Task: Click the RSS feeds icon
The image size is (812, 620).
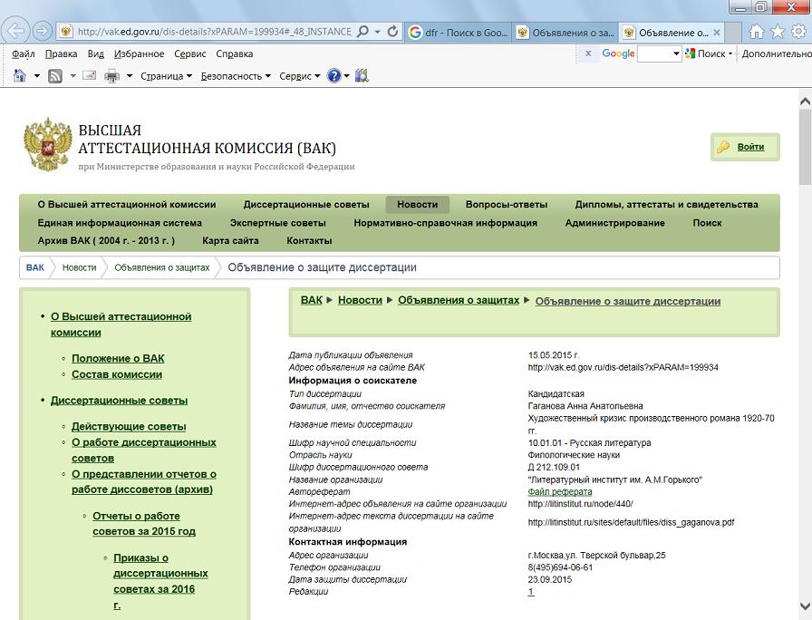Action: click(55, 76)
